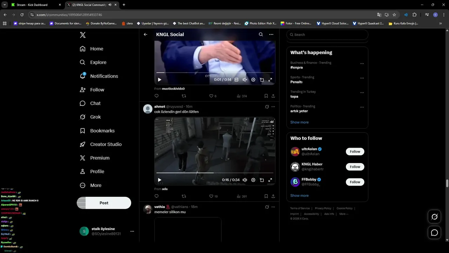
Task: Like ahmet's post with 19 likes
Action: click(x=213, y=196)
